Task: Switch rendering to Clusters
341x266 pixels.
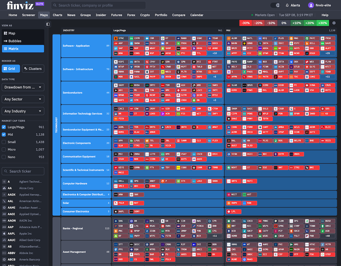Action: click(x=33, y=69)
